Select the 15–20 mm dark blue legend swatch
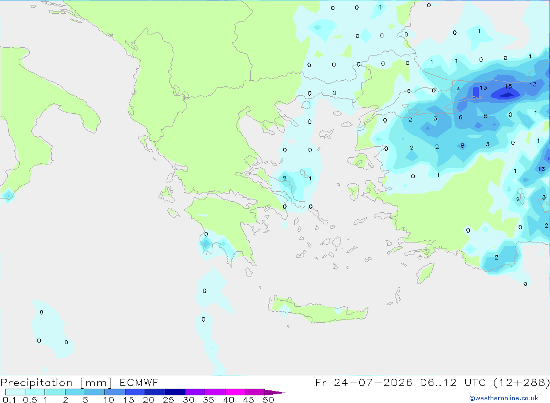Screen dimensions: 550x403 [135, 392]
